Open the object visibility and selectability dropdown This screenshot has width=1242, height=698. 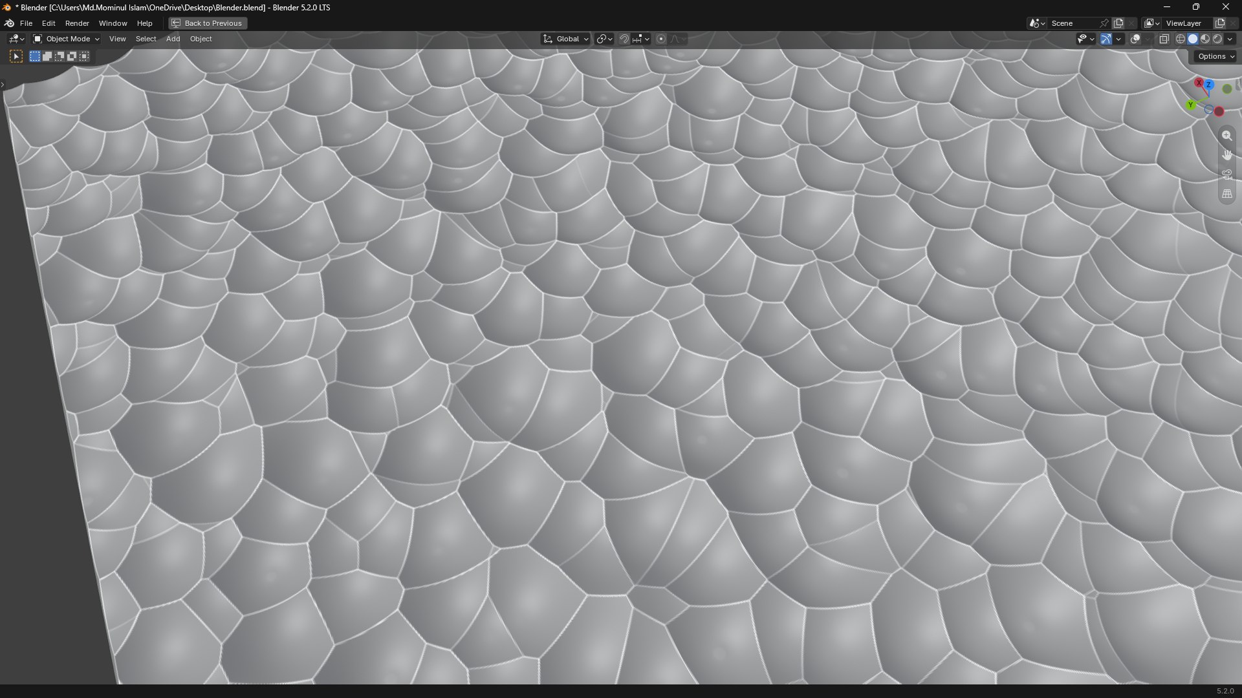[x=1085, y=39]
